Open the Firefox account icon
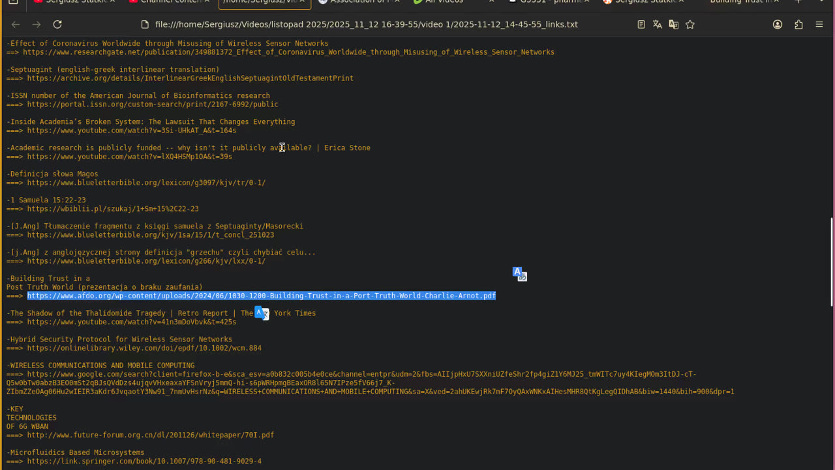 pos(778,24)
